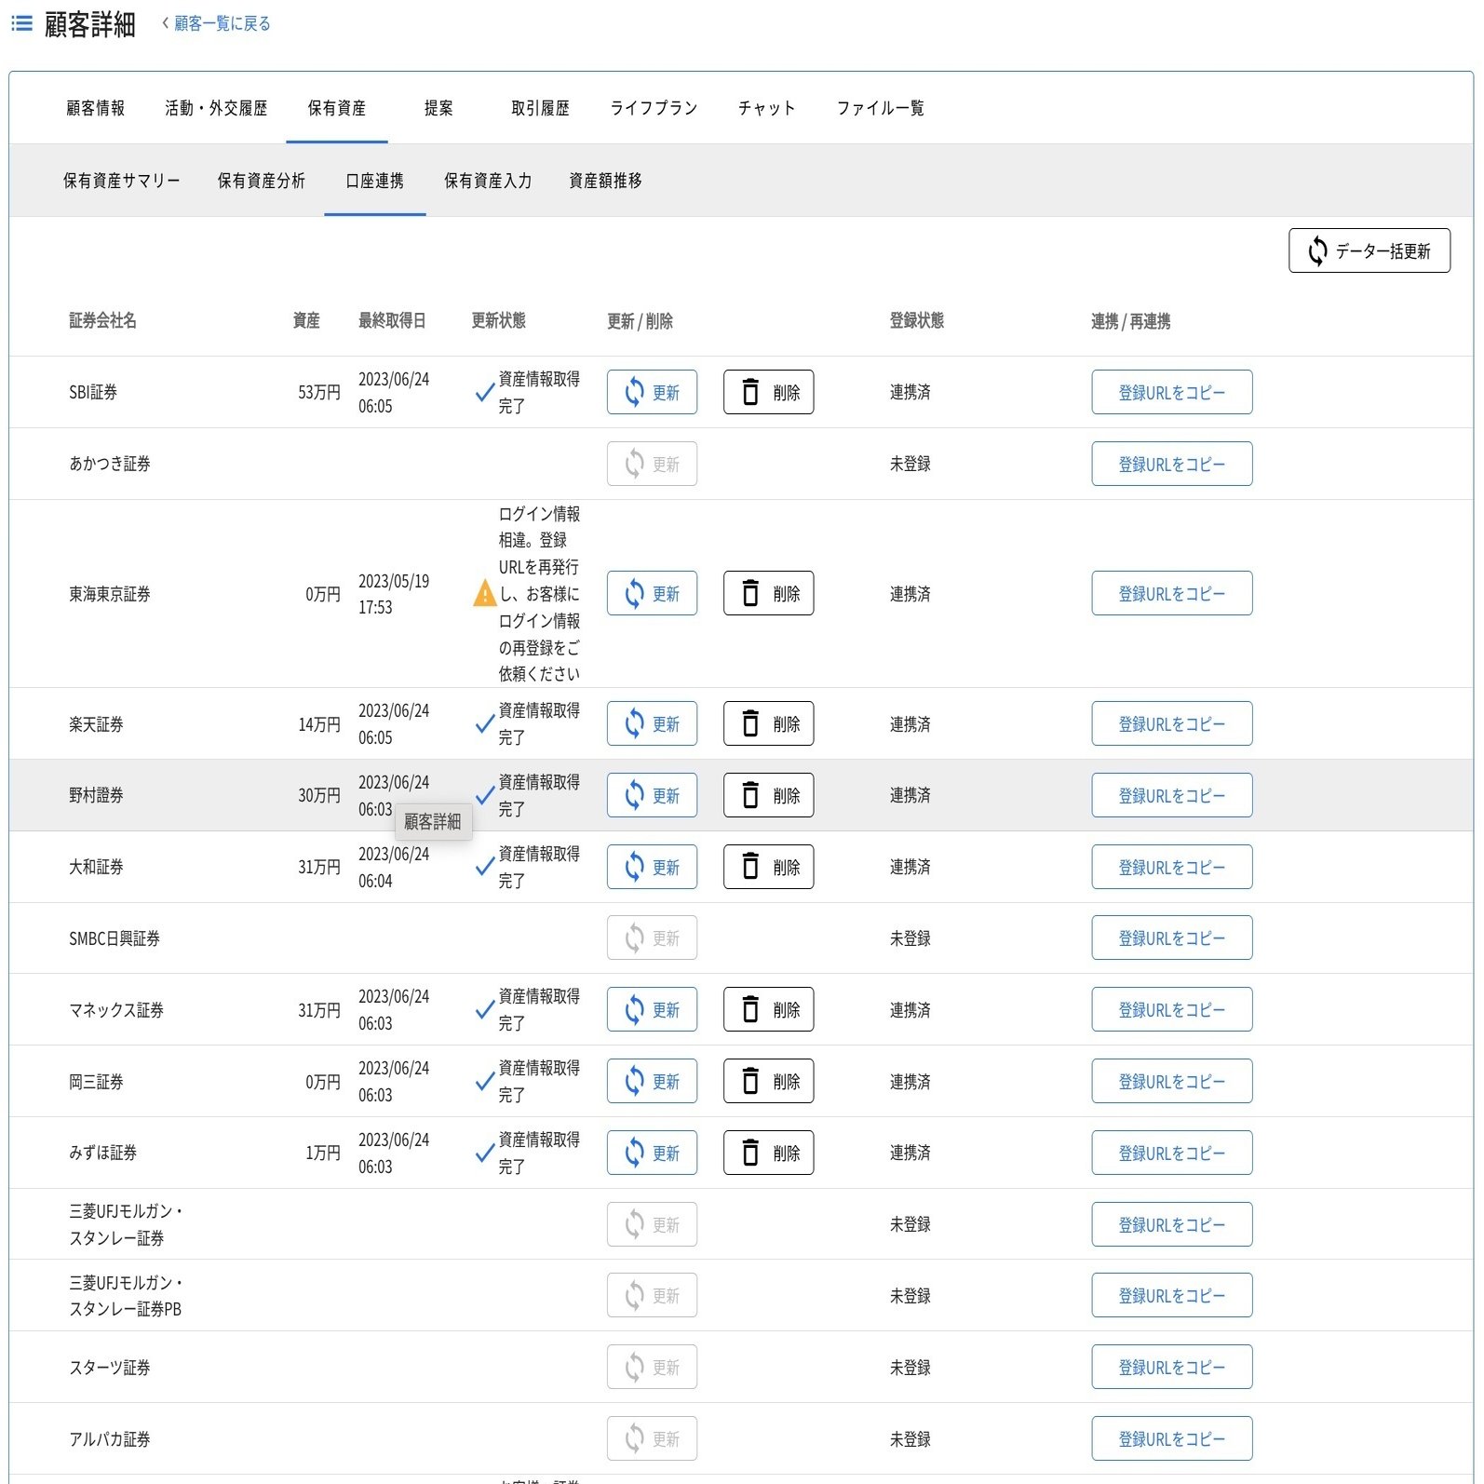
Task: Click checkmark icon in みずほ証券 row
Action: tap(485, 1153)
